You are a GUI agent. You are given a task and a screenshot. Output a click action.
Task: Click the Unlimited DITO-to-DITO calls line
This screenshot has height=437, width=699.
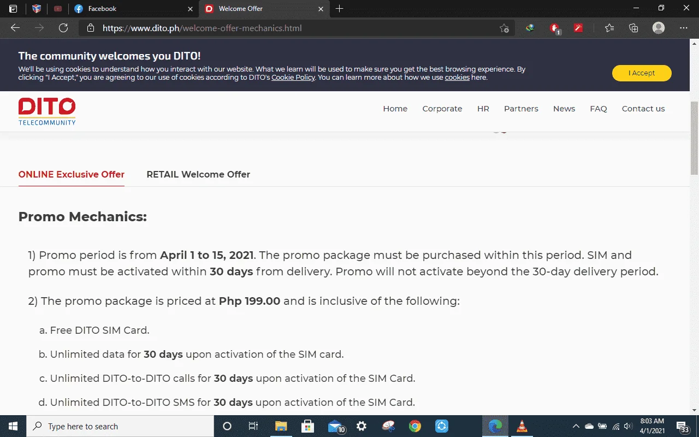pyautogui.click(x=227, y=379)
